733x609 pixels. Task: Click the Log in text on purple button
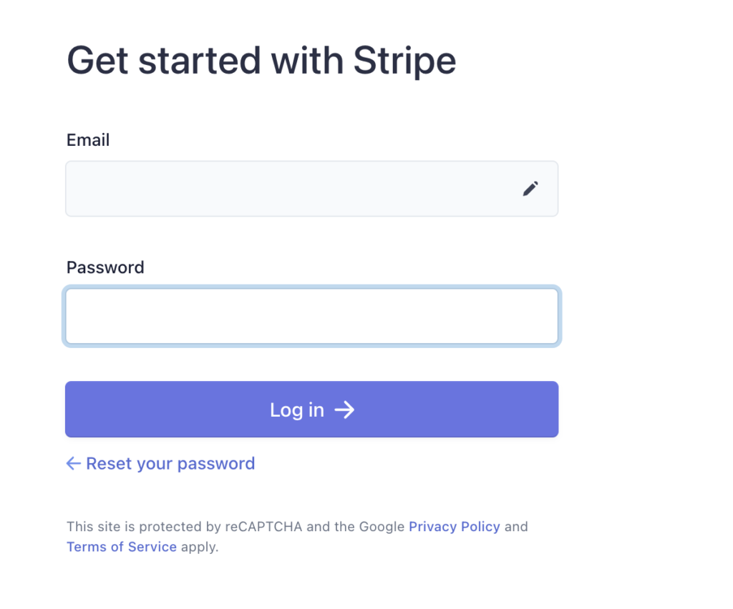click(x=297, y=410)
